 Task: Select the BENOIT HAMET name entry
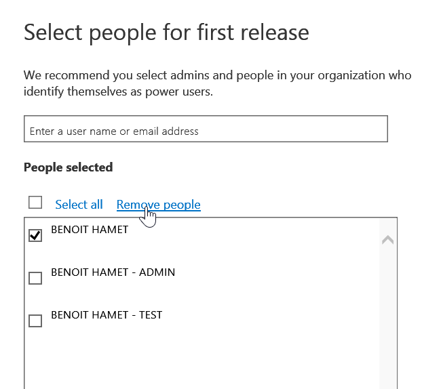click(x=90, y=230)
